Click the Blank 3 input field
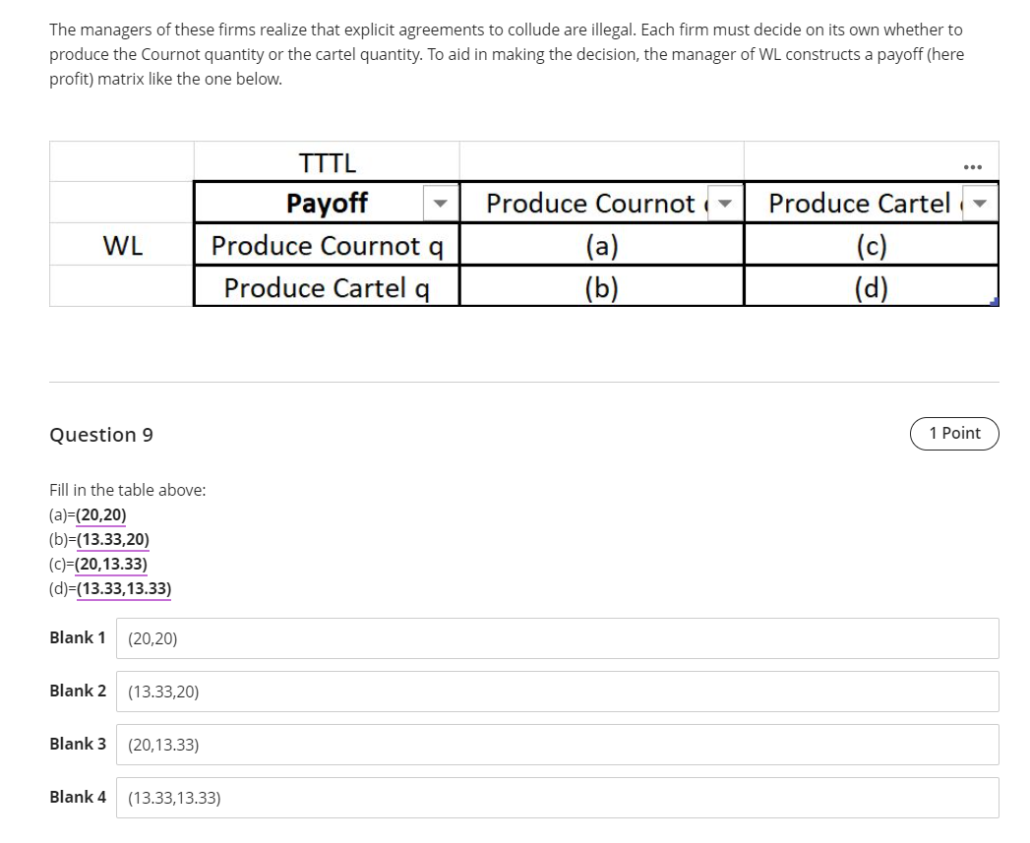The image size is (1030, 843). (557, 745)
